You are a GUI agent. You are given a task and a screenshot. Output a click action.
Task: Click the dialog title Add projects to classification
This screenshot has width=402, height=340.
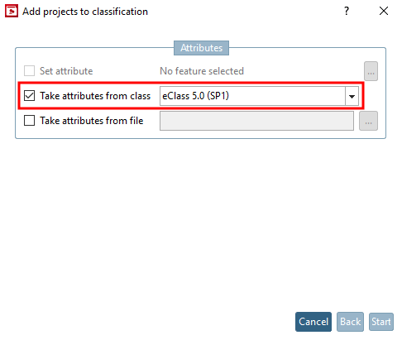tap(85, 12)
